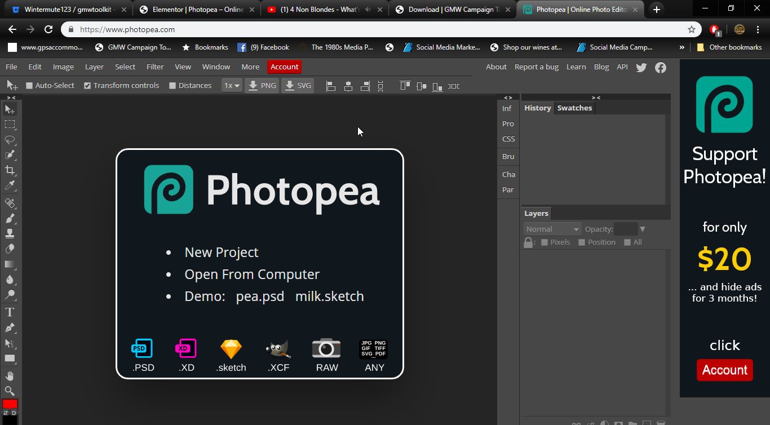Click the red Account button in menu bar
This screenshot has height=425, width=770.
click(x=284, y=67)
